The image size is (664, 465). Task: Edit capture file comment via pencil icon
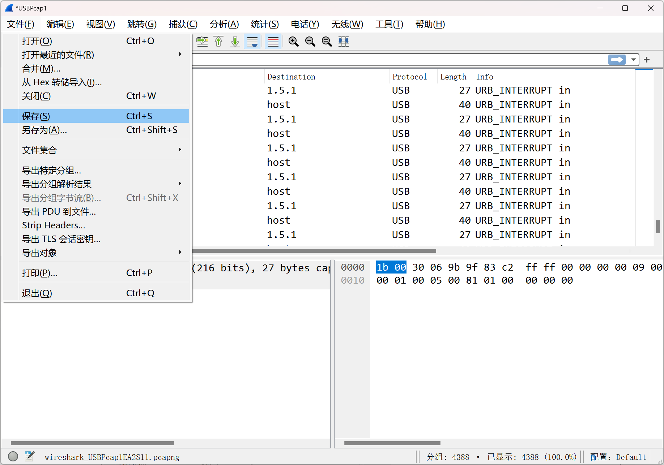(30, 456)
